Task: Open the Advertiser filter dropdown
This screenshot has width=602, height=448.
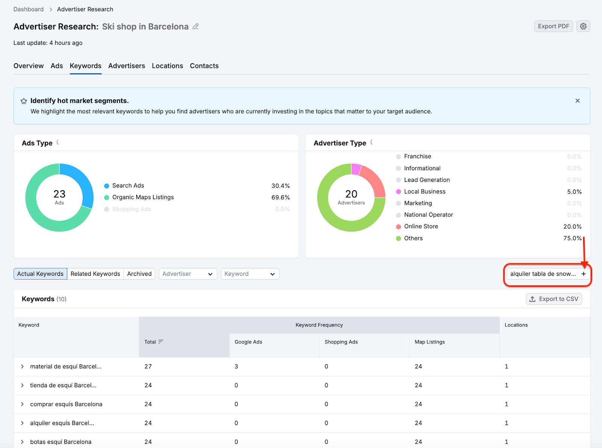Action: [x=188, y=274]
